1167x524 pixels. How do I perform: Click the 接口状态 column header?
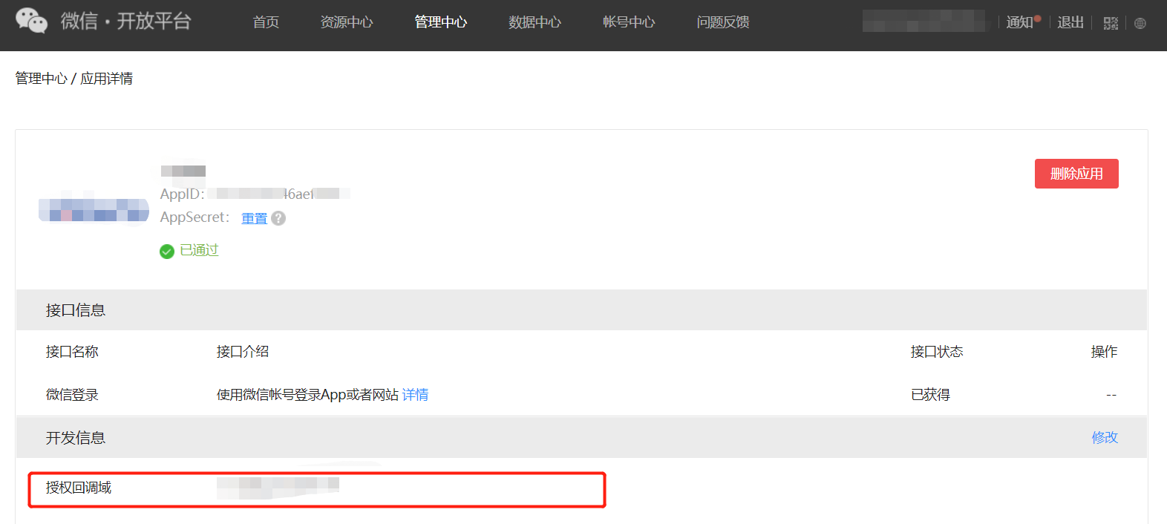937,352
